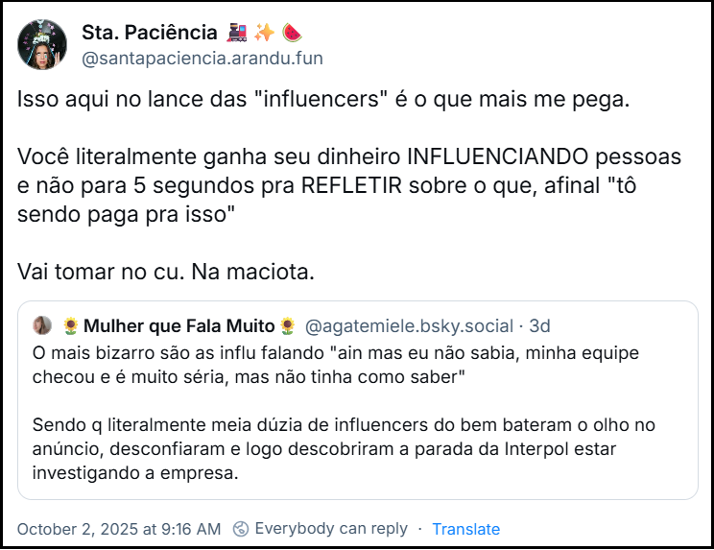Open the Sta. Paciência display name
The height and width of the screenshot is (550, 714).
pos(150,34)
